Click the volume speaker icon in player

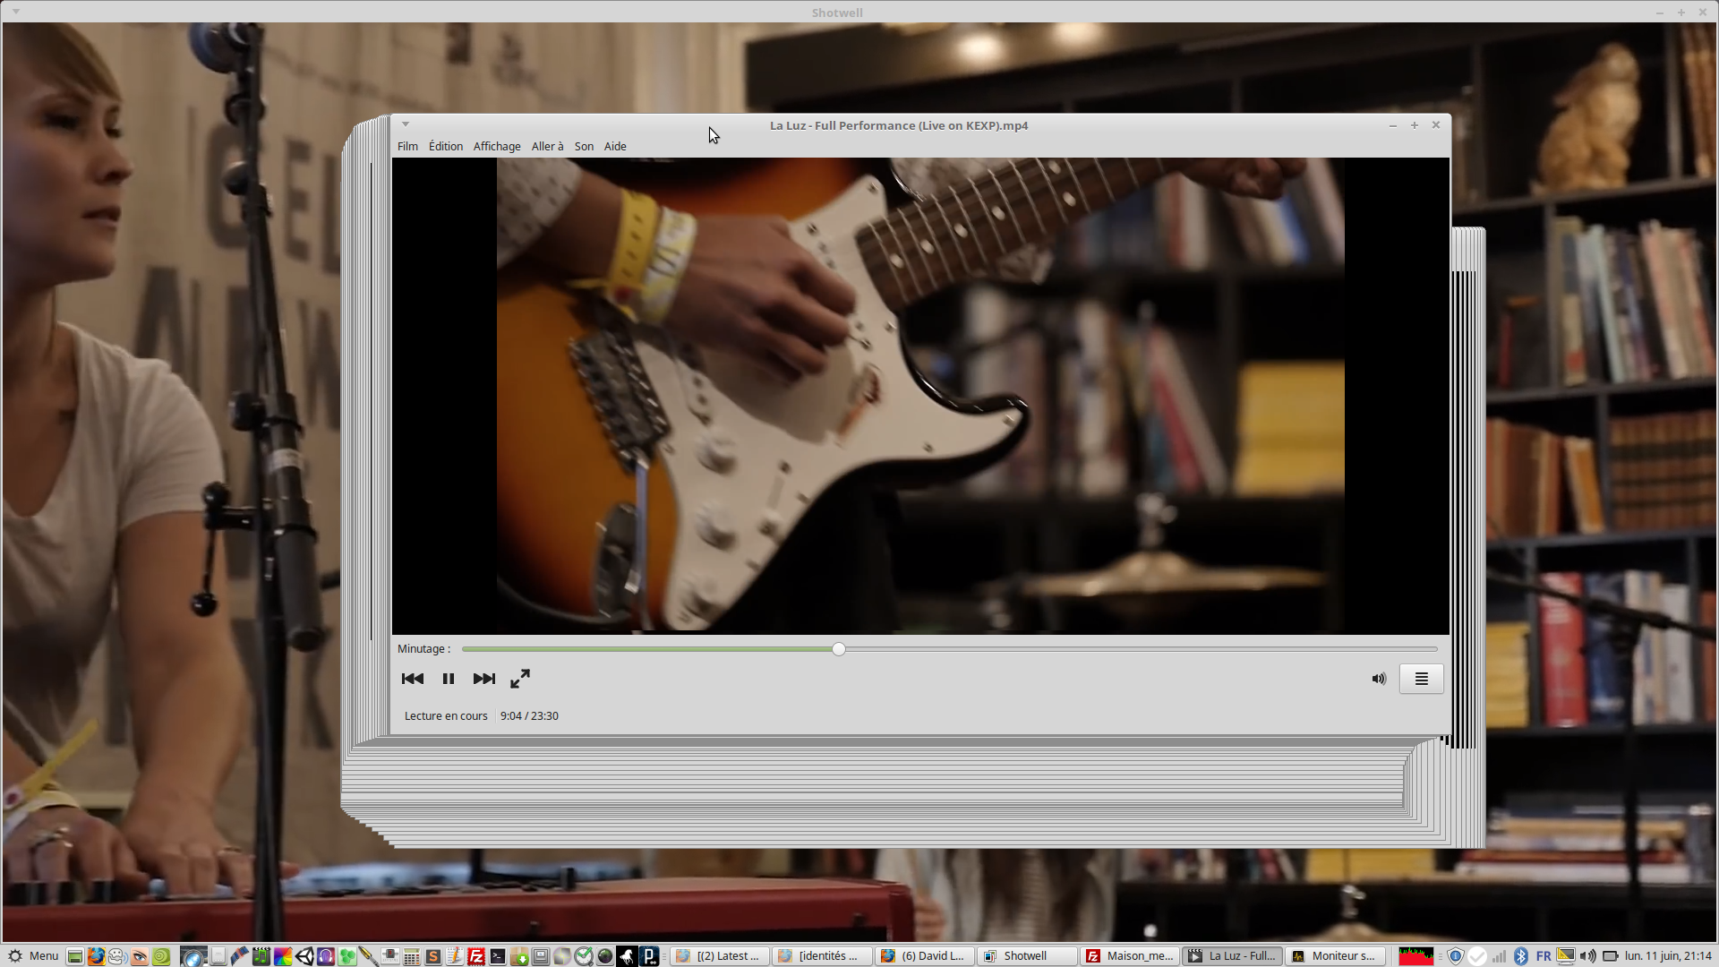pos(1379,679)
